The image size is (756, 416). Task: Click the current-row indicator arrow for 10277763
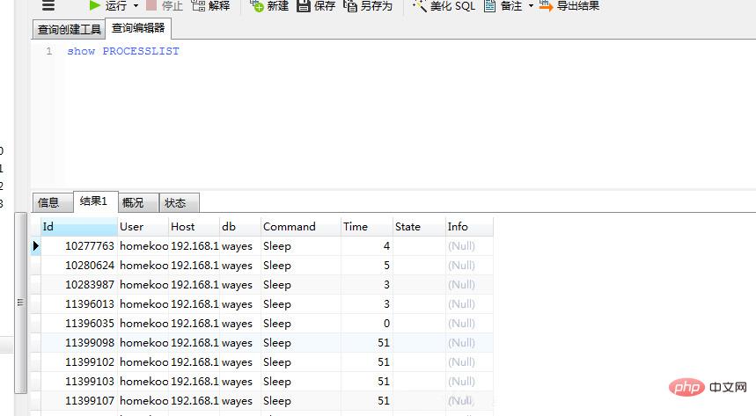(x=36, y=246)
